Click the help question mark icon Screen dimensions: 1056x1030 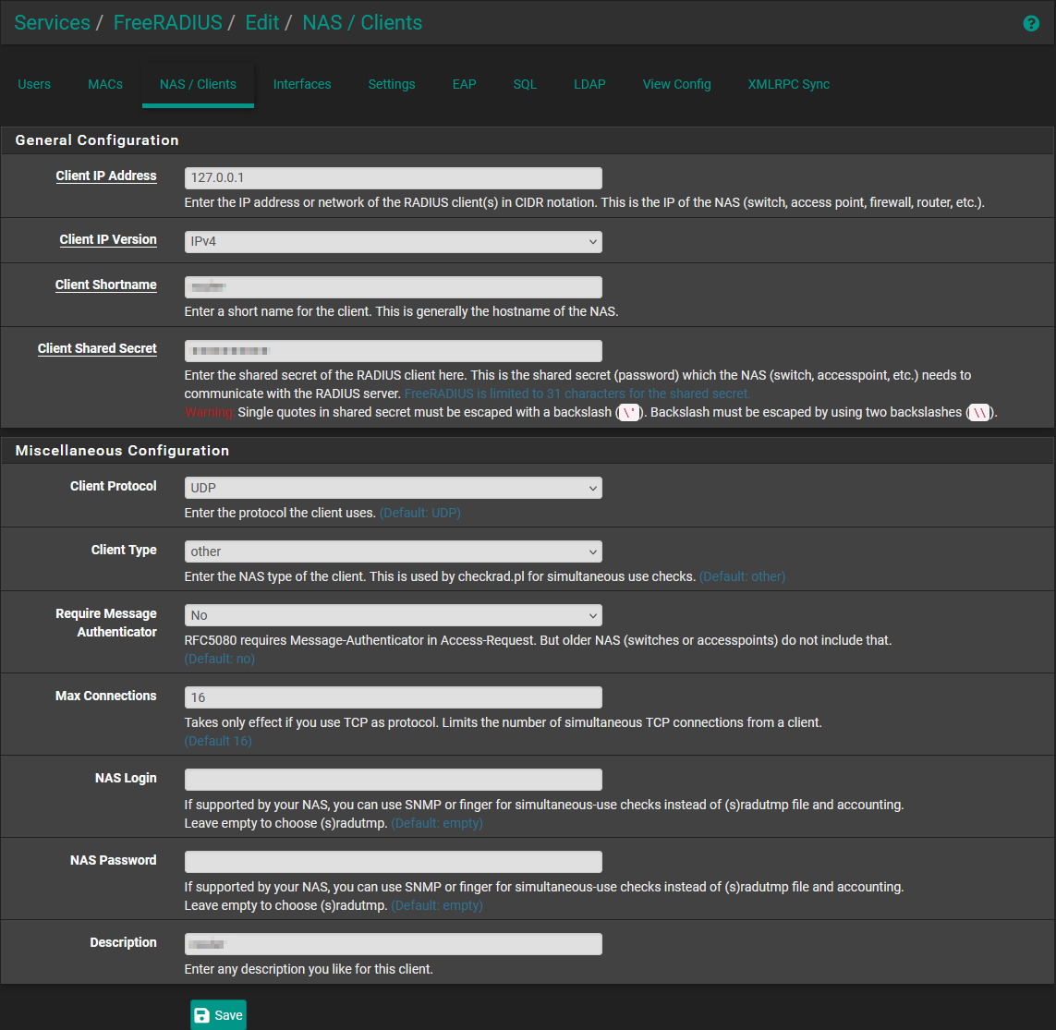(x=1031, y=24)
